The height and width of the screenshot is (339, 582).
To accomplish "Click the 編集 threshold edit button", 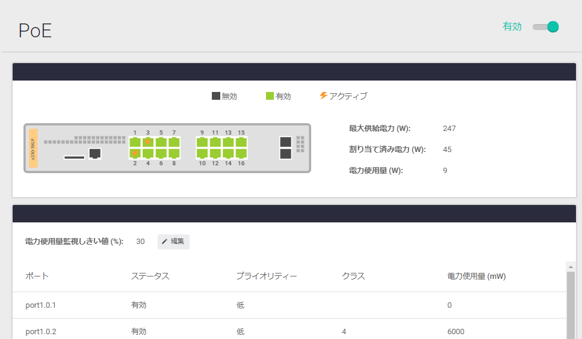I will [x=173, y=242].
